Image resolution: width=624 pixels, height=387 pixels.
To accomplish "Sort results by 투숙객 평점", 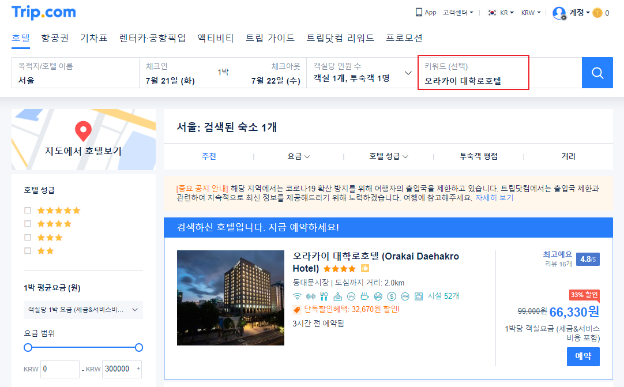I will pyautogui.click(x=478, y=156).
